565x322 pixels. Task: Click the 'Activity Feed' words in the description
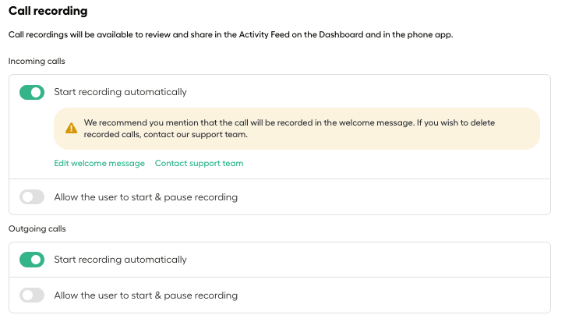264,34
